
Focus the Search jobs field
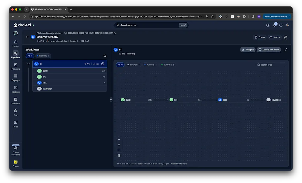(271, 65)
